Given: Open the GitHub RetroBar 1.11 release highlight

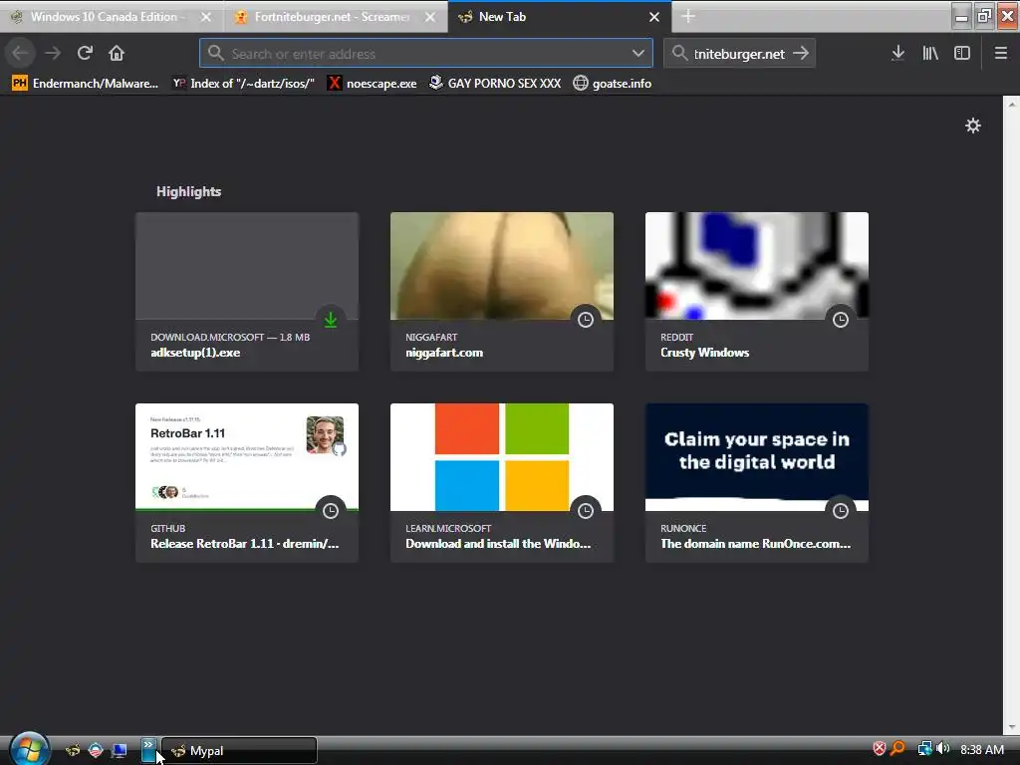Looking at the screenshot, I should [x=247, y=483].
